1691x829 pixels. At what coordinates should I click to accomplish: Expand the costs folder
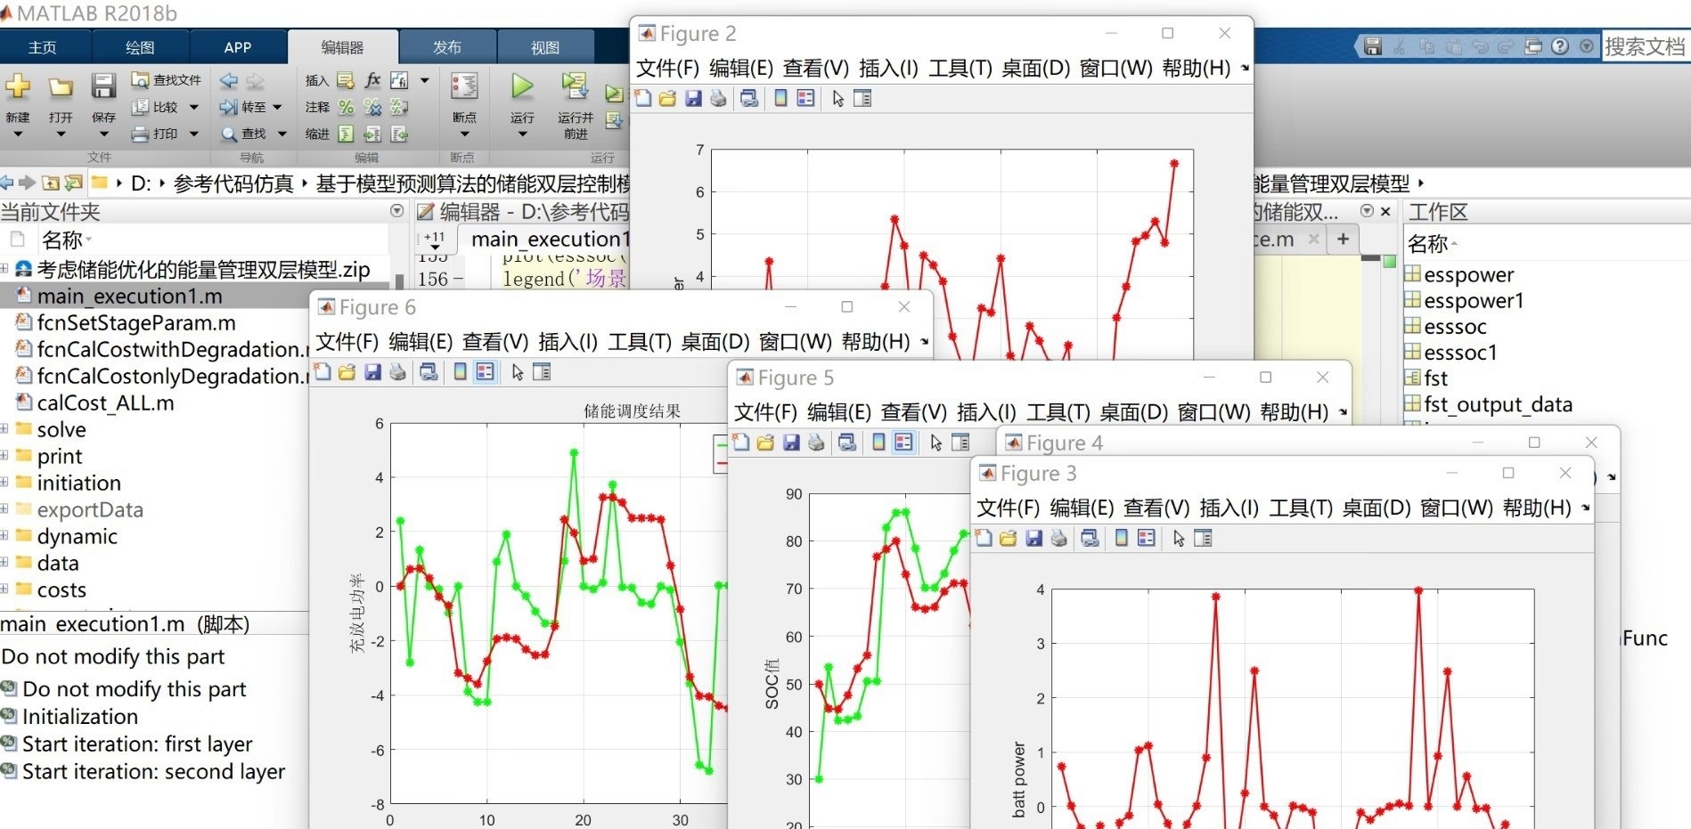pos(4,589)
